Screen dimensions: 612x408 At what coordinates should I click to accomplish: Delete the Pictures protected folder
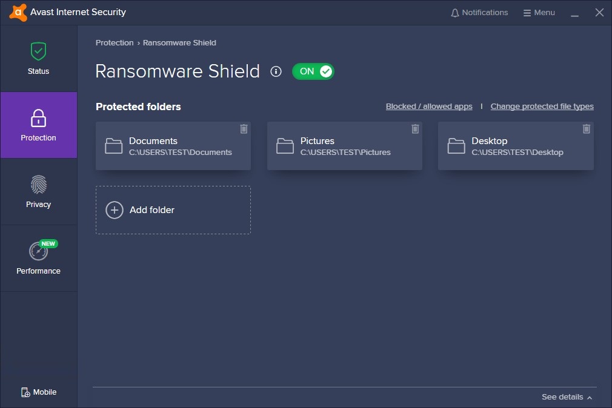click(415, 129)
